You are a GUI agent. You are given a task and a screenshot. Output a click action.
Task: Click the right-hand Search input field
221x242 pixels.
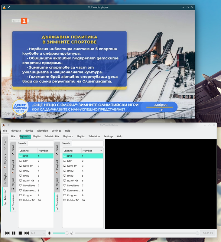[88, 143]
